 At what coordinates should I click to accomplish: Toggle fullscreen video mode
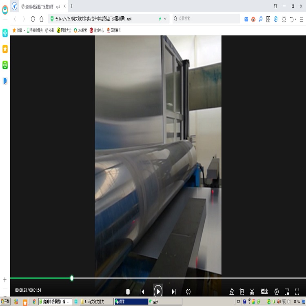pos(297,292)
